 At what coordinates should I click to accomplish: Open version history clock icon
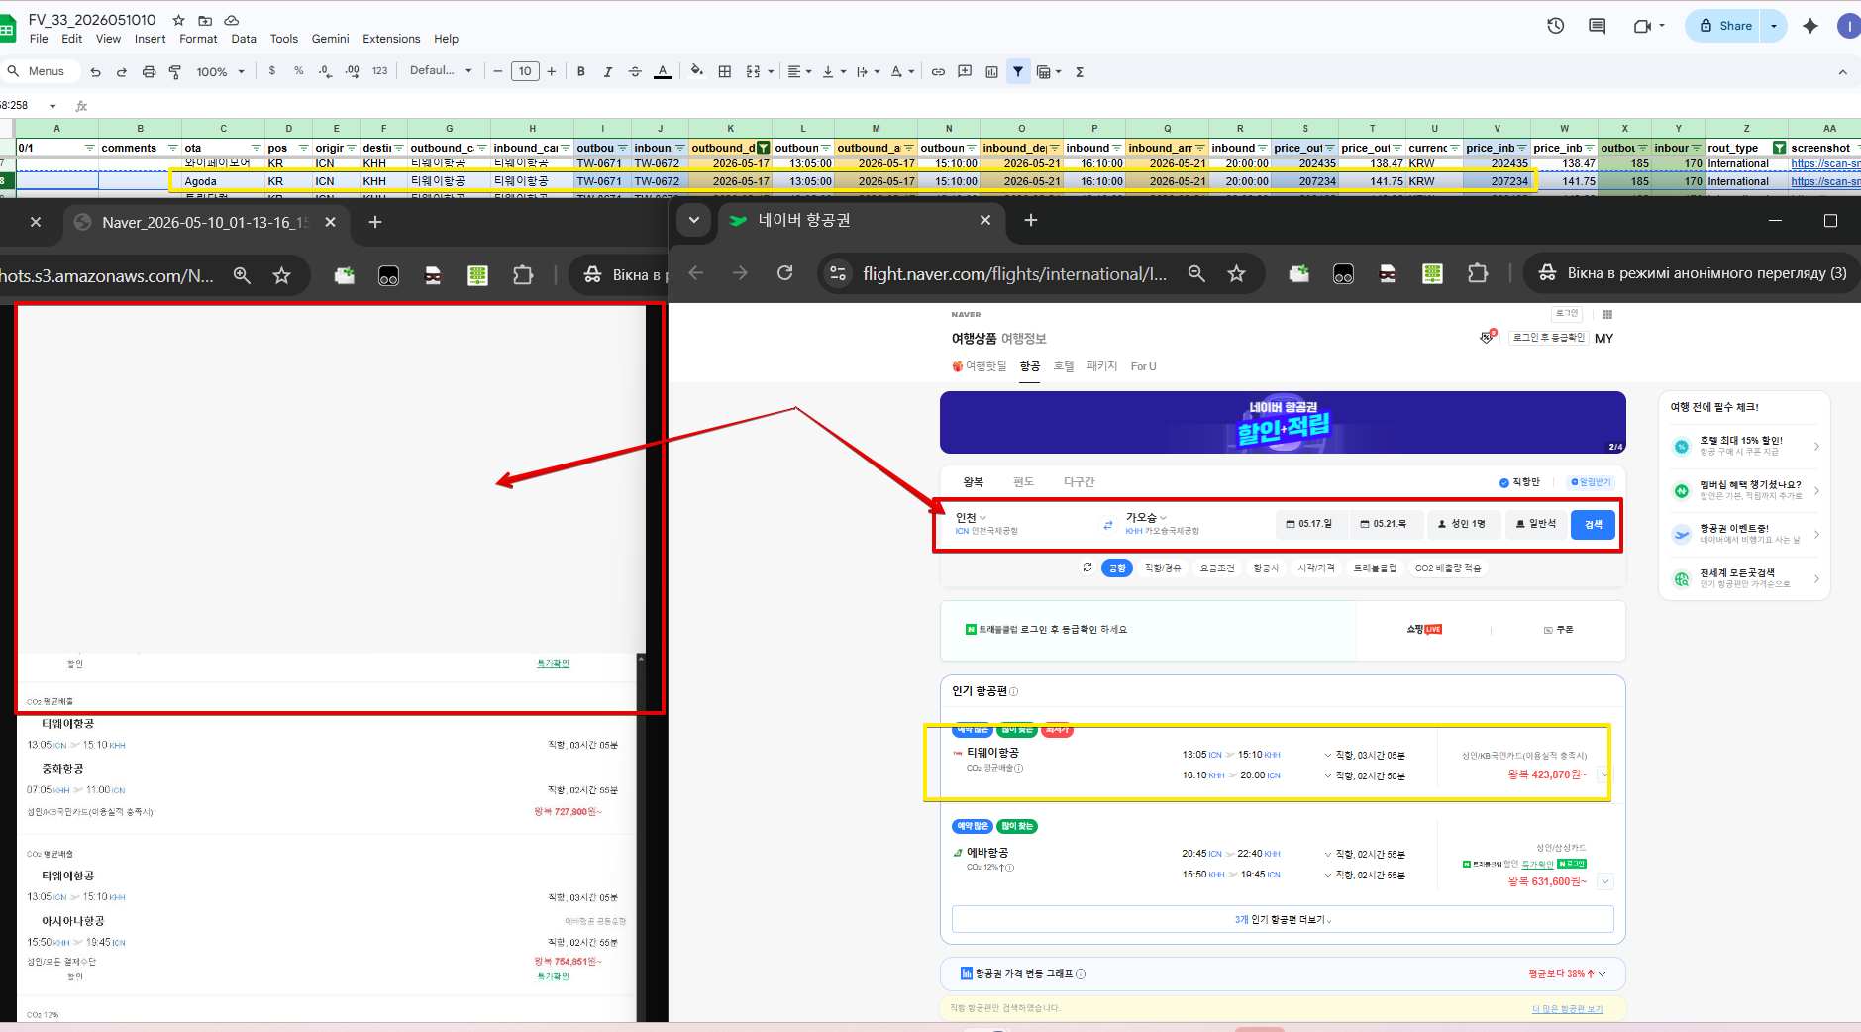1556,26
